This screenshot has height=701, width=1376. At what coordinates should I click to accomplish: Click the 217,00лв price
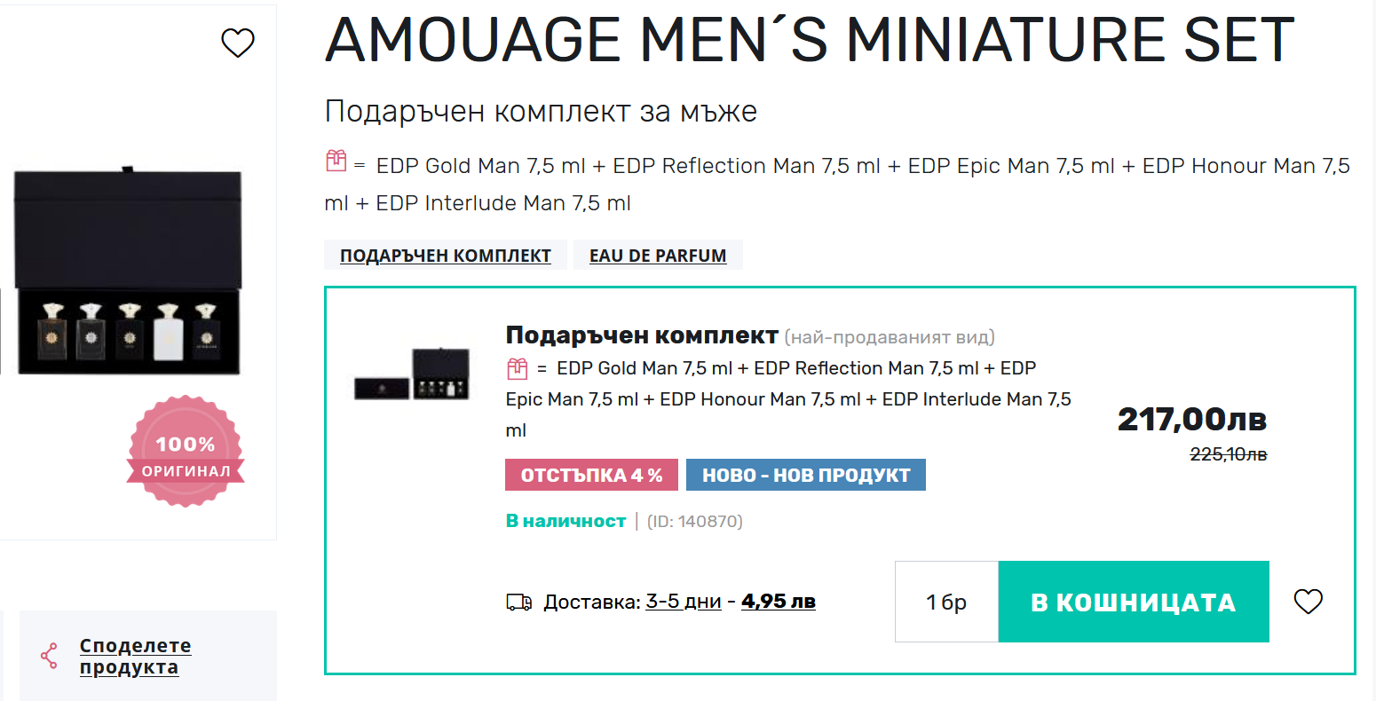(x=1191, y=419)
